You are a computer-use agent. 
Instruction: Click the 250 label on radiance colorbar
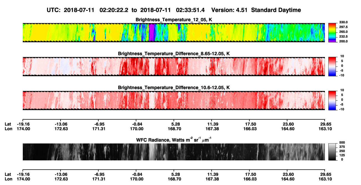(342, 151)
